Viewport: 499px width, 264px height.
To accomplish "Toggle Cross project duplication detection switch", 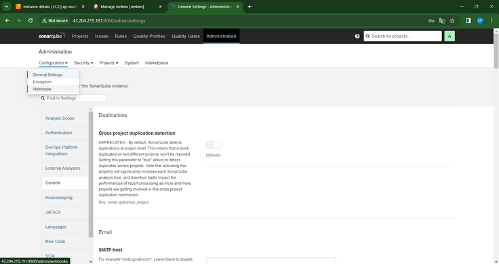I will tap(214, 145).
